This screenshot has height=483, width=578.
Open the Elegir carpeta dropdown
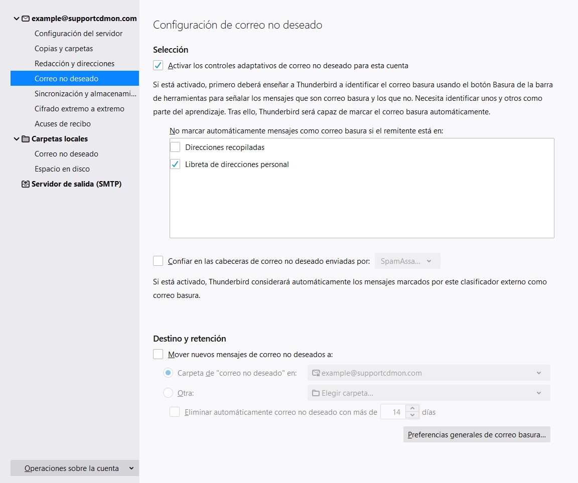(x=428, y=393)
